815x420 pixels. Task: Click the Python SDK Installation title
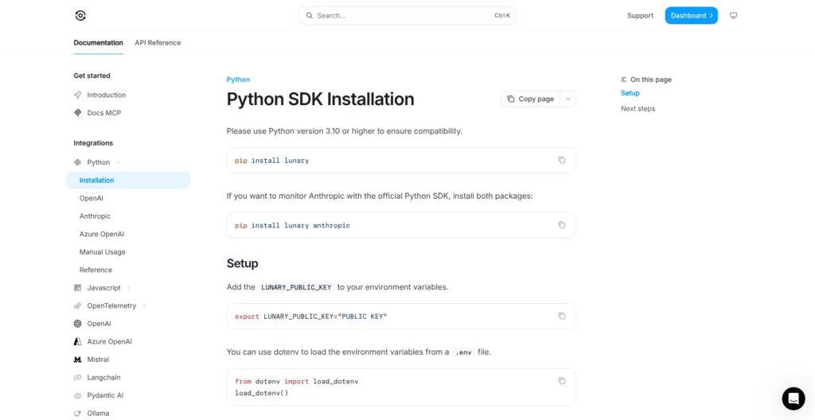click(x=320, y=99)
